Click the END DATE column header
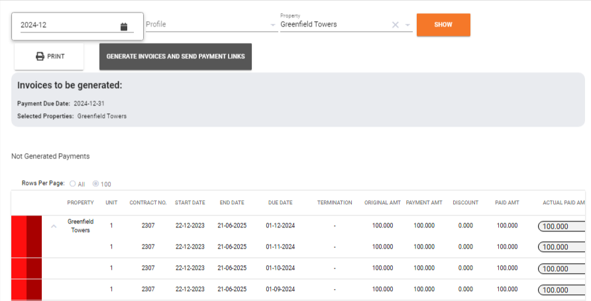This screenshot has height=301, width=591. point(232,203)
